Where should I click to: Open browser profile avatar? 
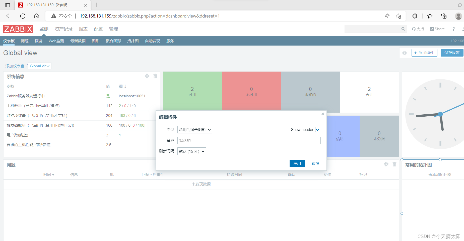tap(458, 16)
